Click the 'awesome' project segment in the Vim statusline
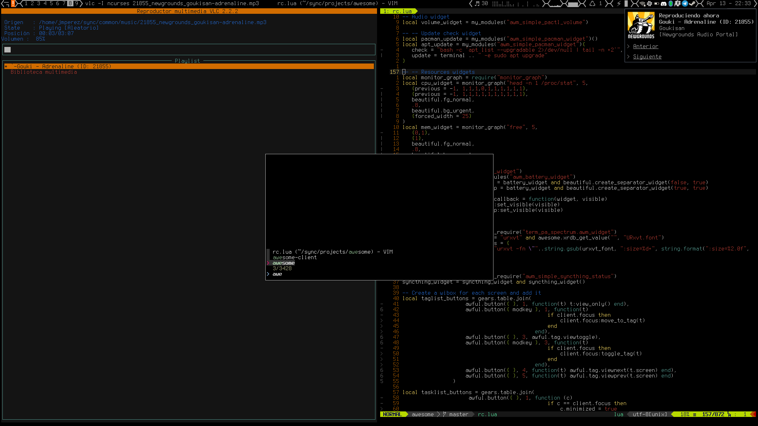 422,415
